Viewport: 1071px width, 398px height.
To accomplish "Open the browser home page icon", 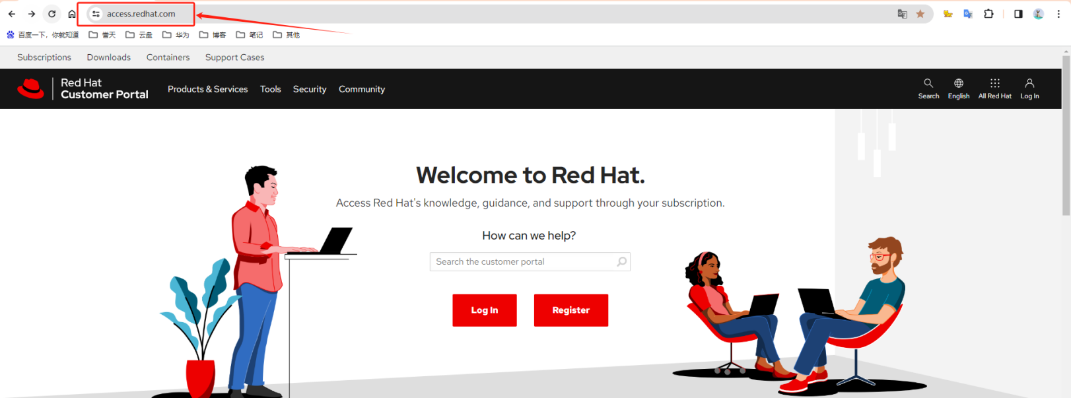I will (72, 14).
